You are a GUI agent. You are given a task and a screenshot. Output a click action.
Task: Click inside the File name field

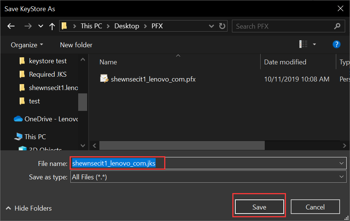(117, 163)
